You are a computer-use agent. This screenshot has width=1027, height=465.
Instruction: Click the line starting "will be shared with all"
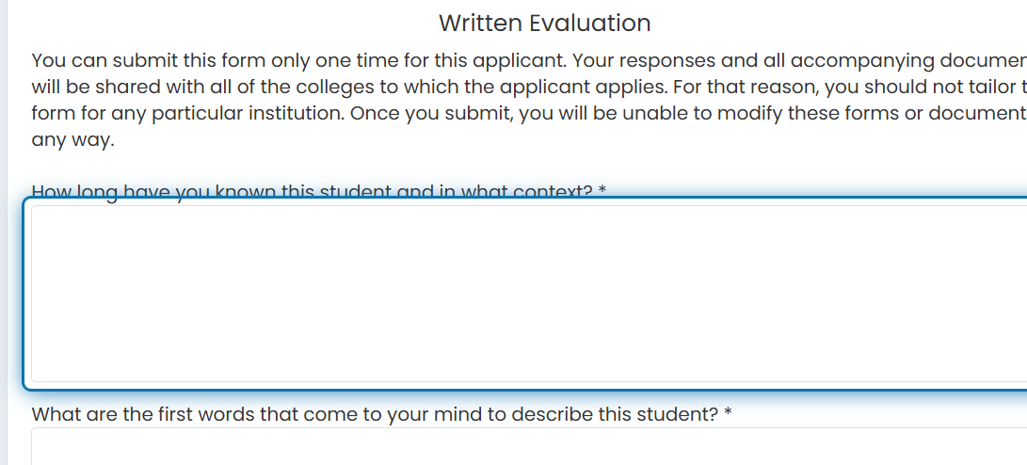(529, 88)
